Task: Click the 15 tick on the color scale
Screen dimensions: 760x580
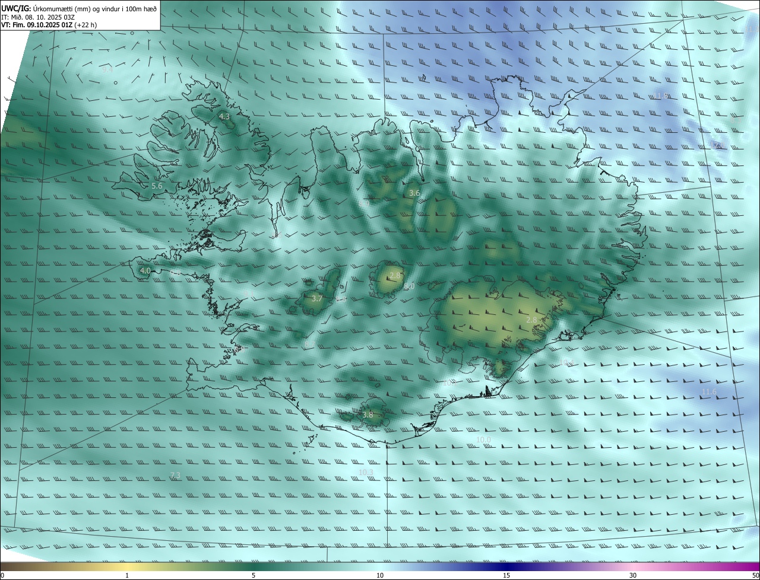Action: coord(506,575)
